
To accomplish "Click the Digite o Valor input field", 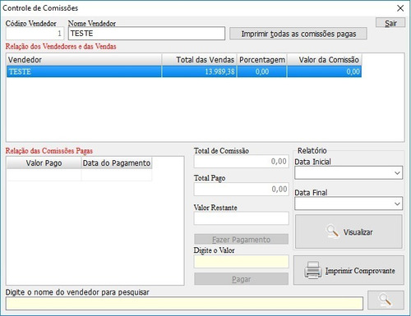I will click(242, 262).
